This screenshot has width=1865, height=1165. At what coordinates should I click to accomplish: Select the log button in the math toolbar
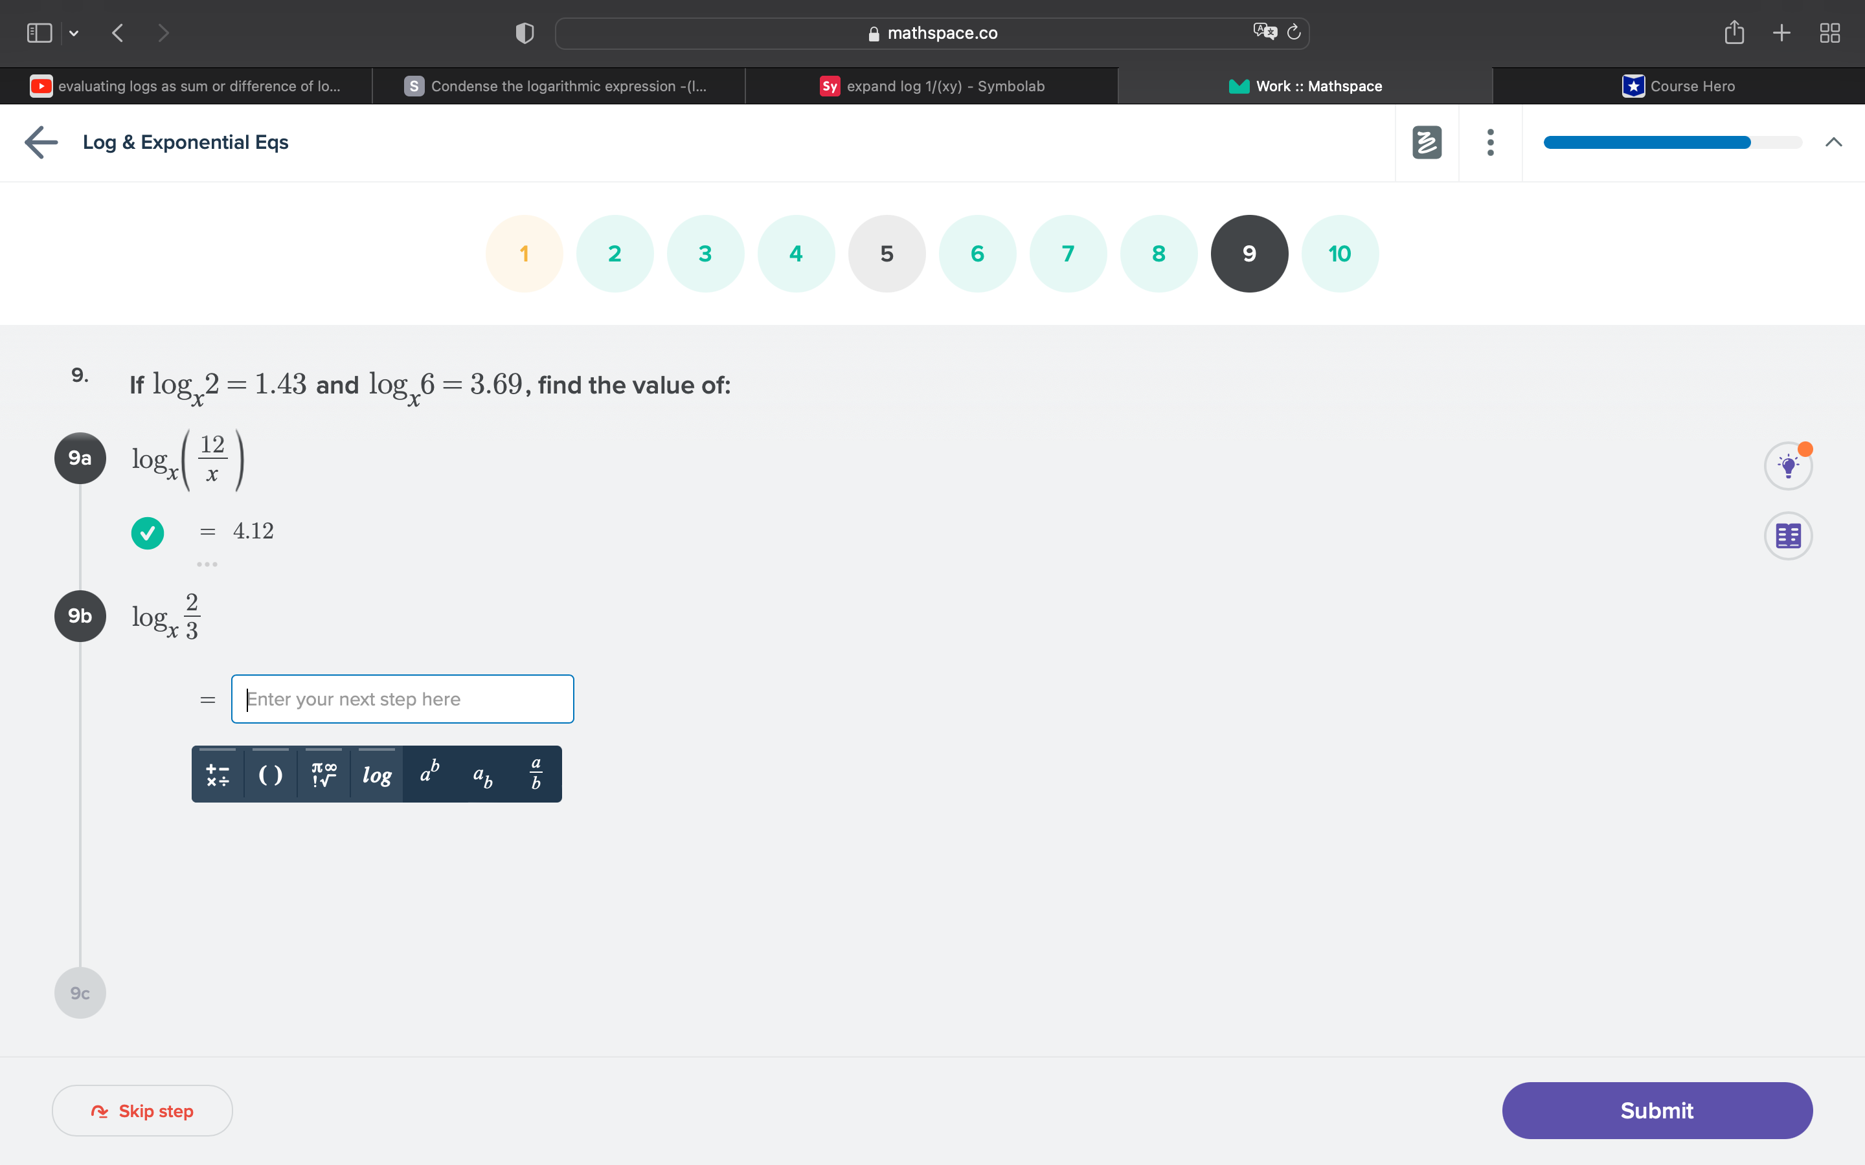coord(376,773)
